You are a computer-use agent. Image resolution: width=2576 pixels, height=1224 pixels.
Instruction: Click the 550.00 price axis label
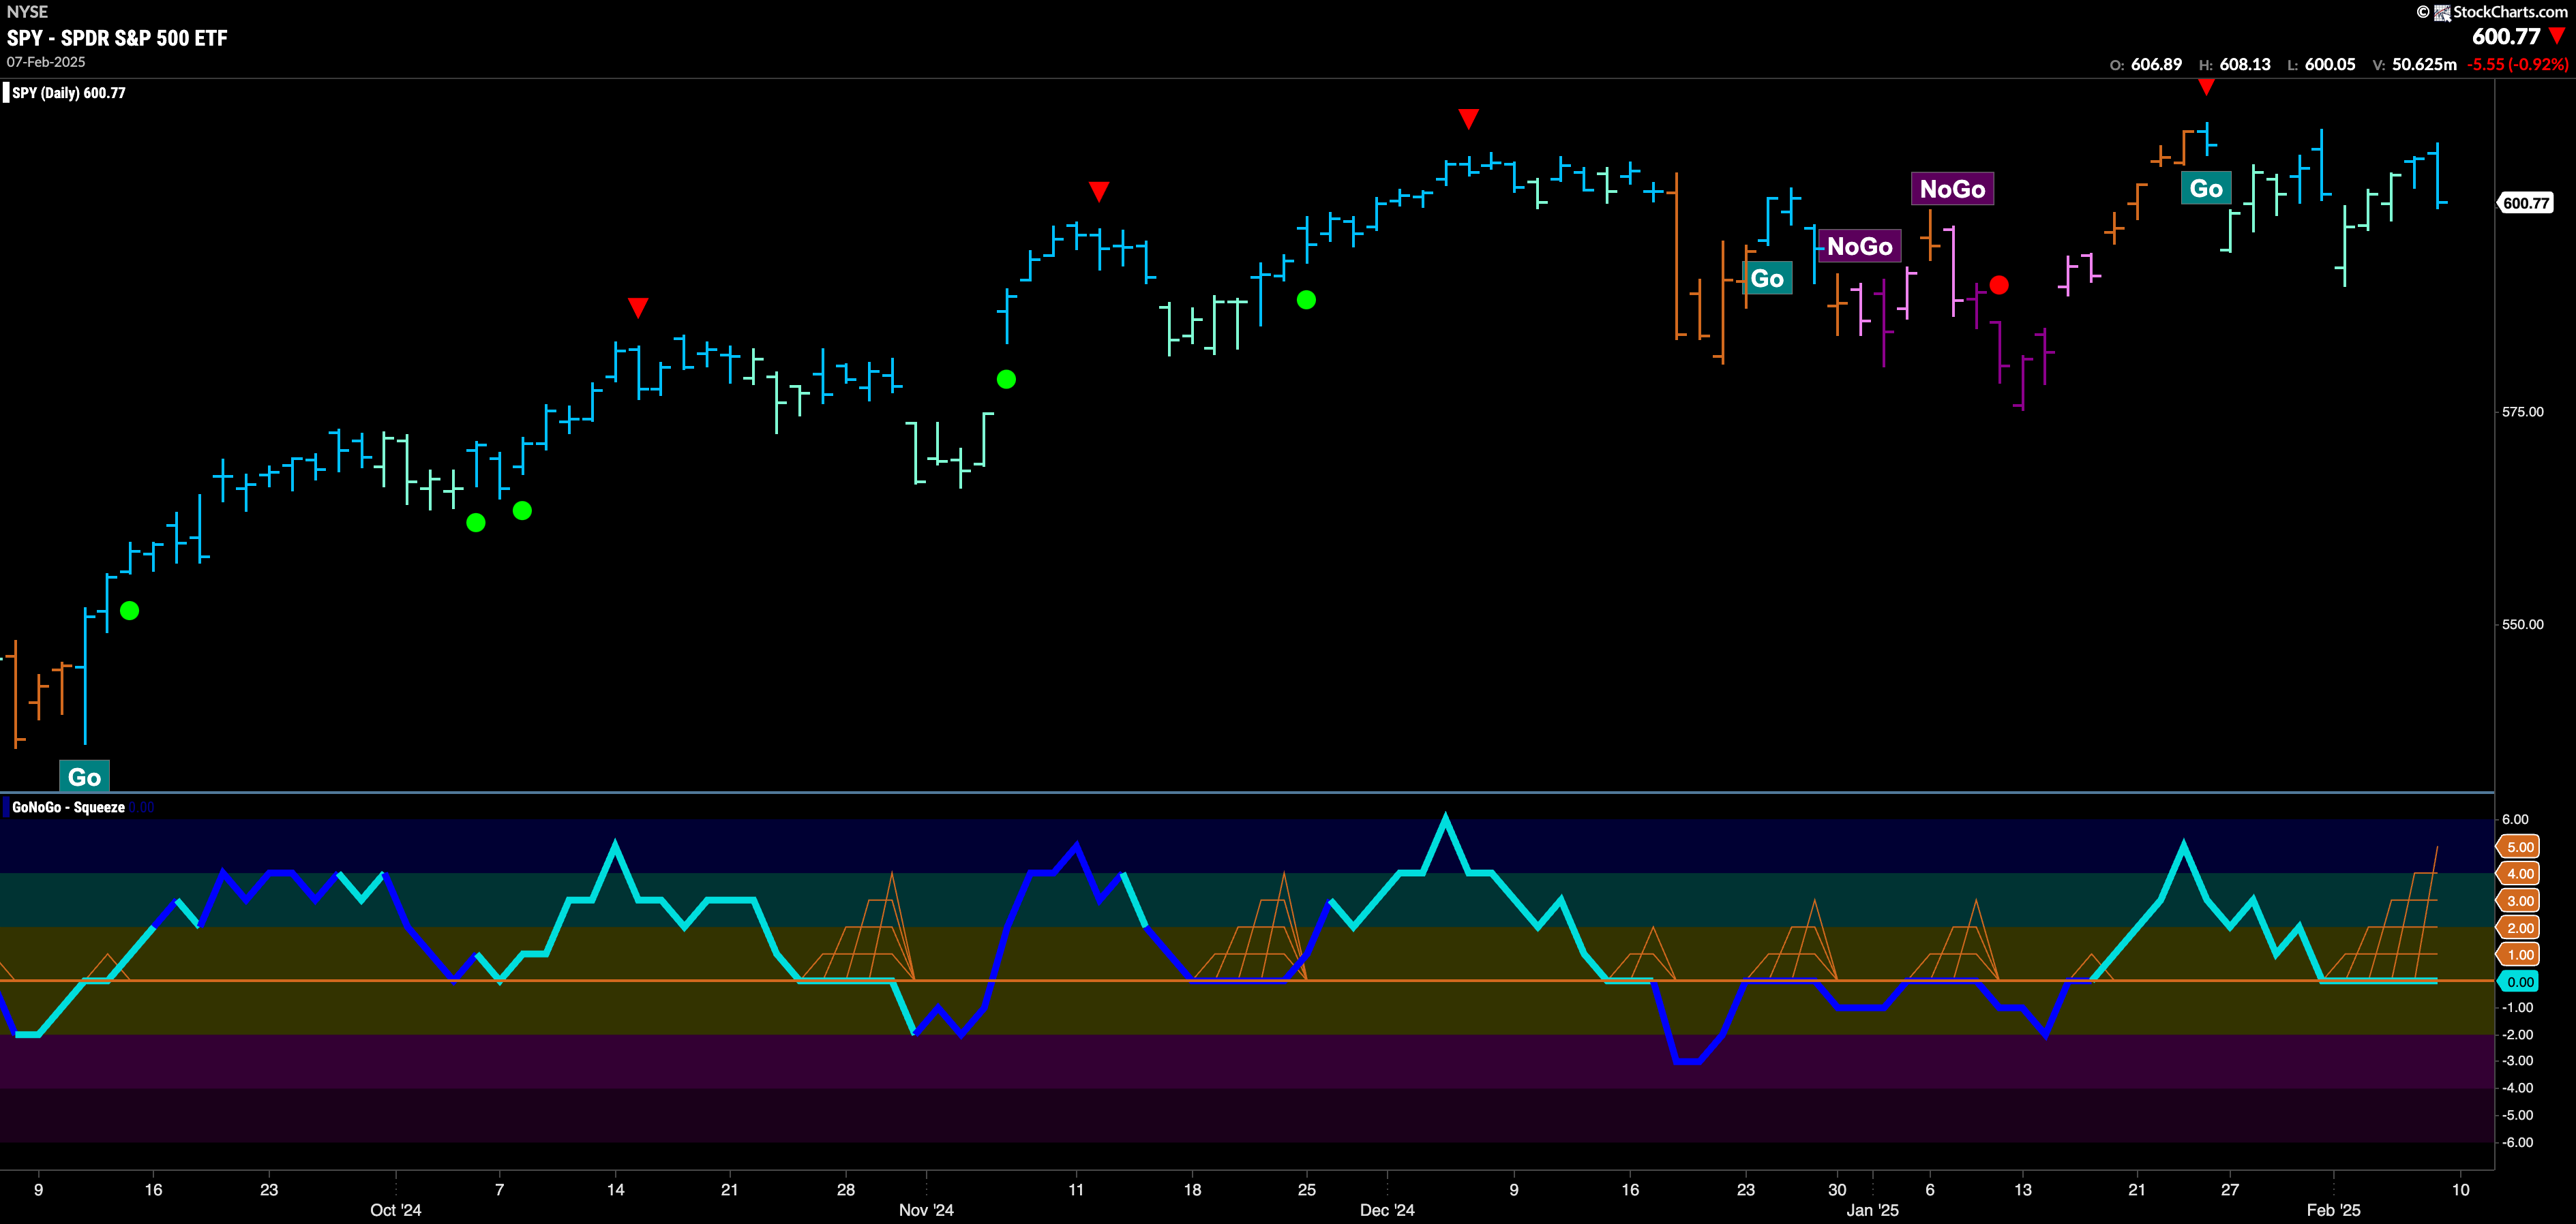pyautogui.click(x=2522, y=624)
